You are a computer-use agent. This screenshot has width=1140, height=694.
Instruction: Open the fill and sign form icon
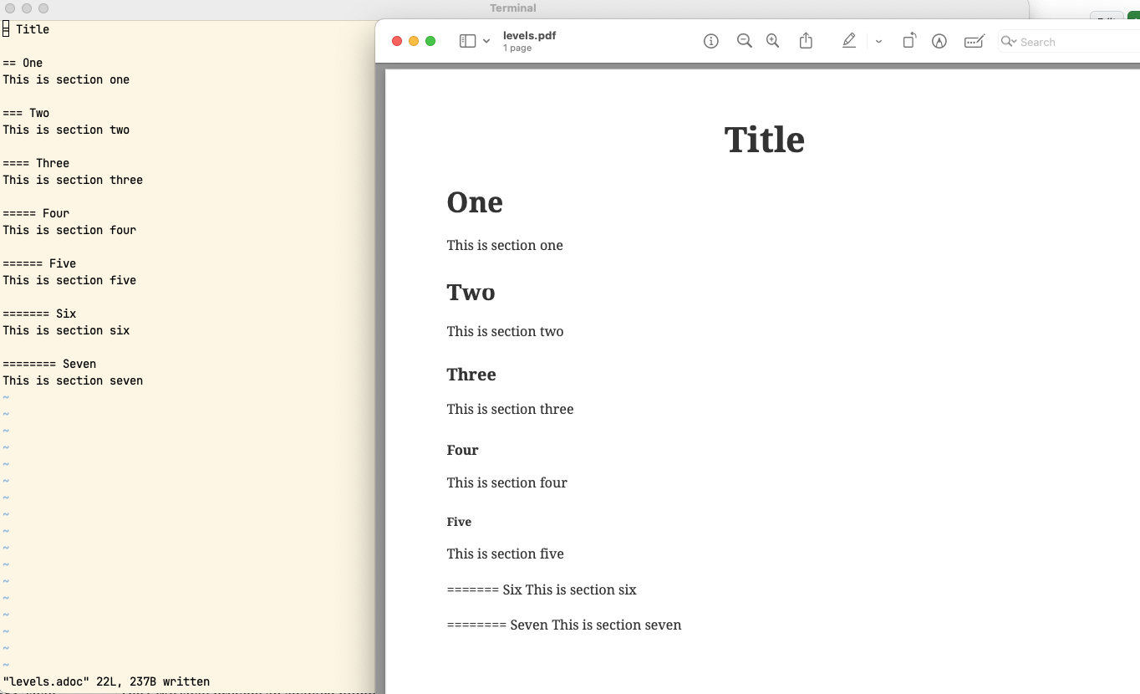(974, 40)
